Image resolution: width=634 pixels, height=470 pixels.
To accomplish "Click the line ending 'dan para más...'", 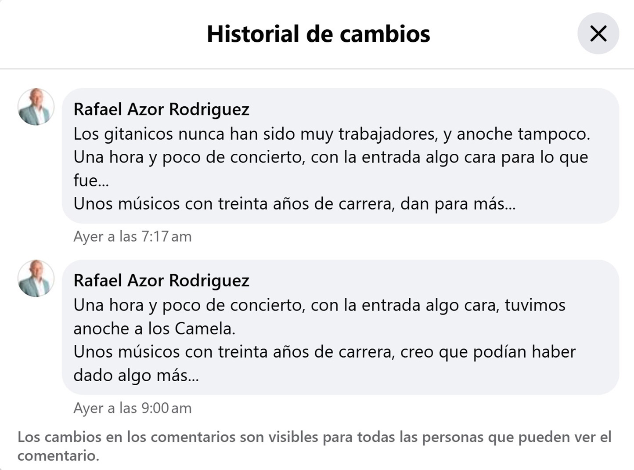I will (x=294, y=203).
